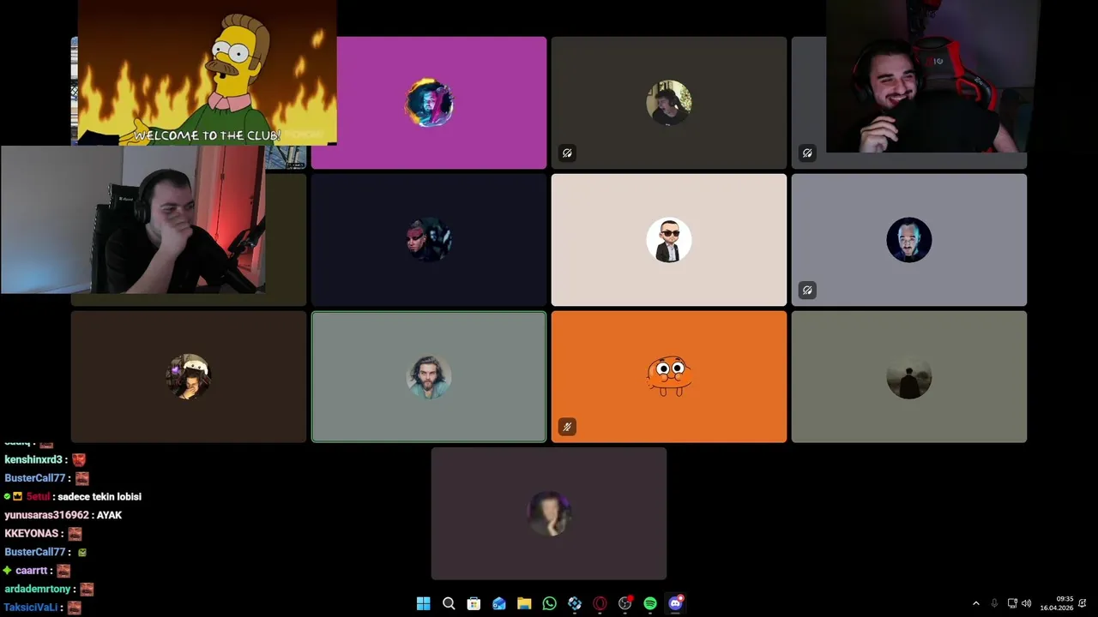
Task: Click chat username 5etul
Action: 38,497
